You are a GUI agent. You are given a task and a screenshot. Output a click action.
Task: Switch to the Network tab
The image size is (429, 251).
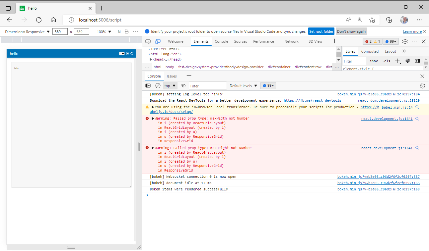[291, 41]
